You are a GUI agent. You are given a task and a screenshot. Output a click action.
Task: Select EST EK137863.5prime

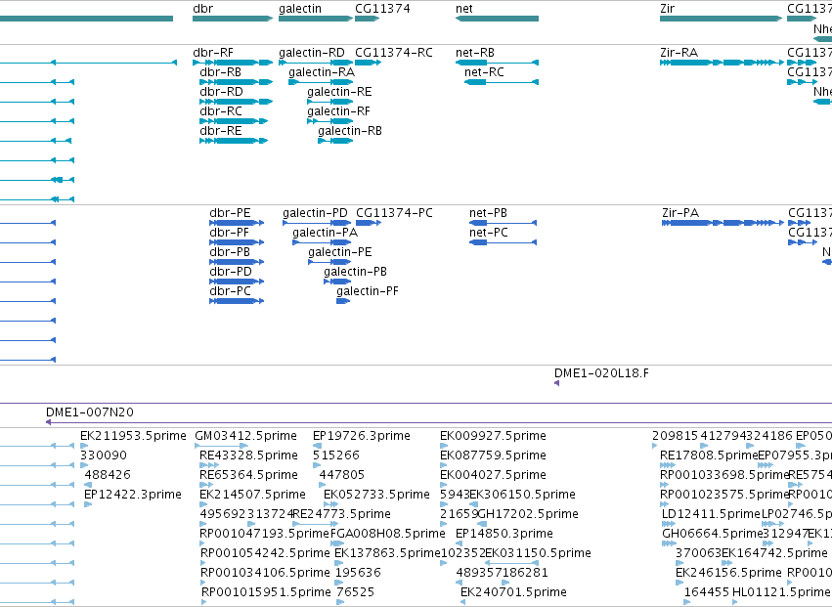(338, 563)
